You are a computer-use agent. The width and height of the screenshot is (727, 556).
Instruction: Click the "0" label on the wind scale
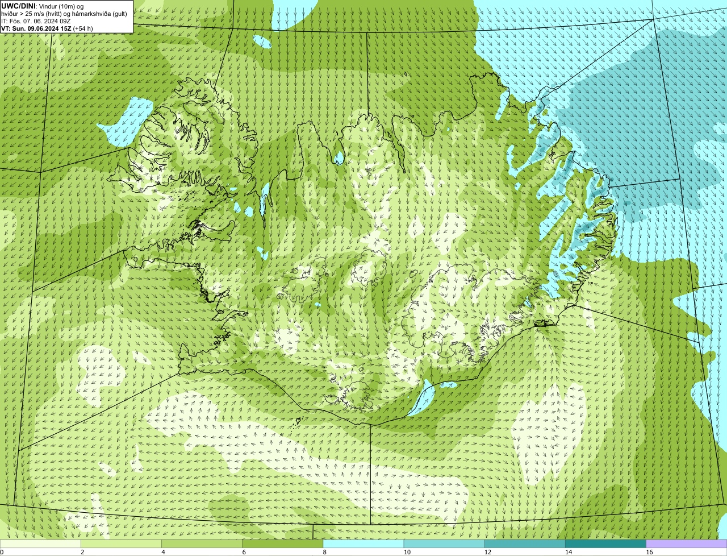2,552
